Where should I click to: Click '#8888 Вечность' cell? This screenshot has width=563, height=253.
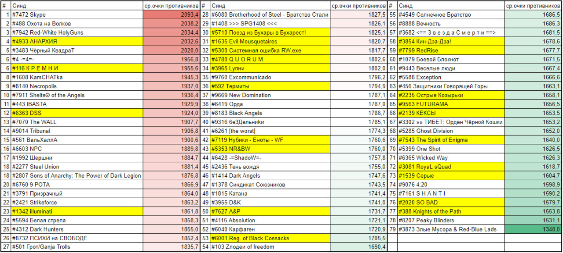(x=451, y=24)
